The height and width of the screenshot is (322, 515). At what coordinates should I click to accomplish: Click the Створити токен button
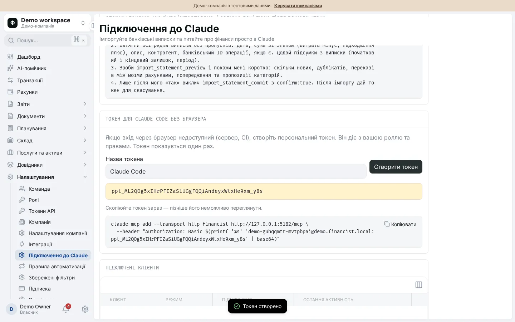click(396, 167)
